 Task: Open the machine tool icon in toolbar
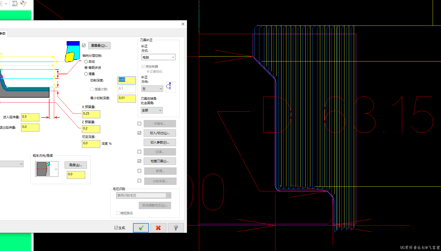click(x=15, y=4)
